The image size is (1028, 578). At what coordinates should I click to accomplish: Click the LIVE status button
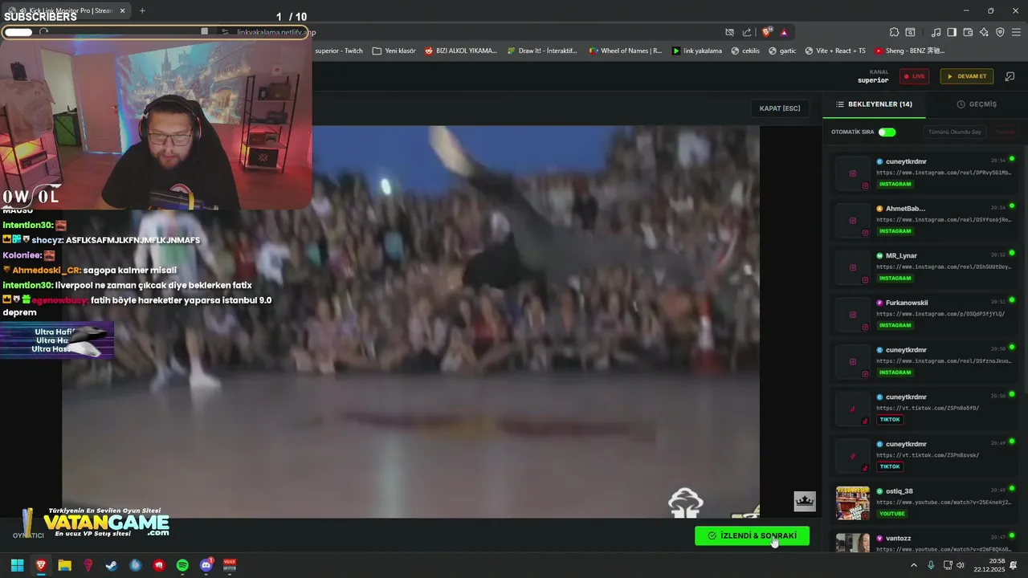(914, 76)
